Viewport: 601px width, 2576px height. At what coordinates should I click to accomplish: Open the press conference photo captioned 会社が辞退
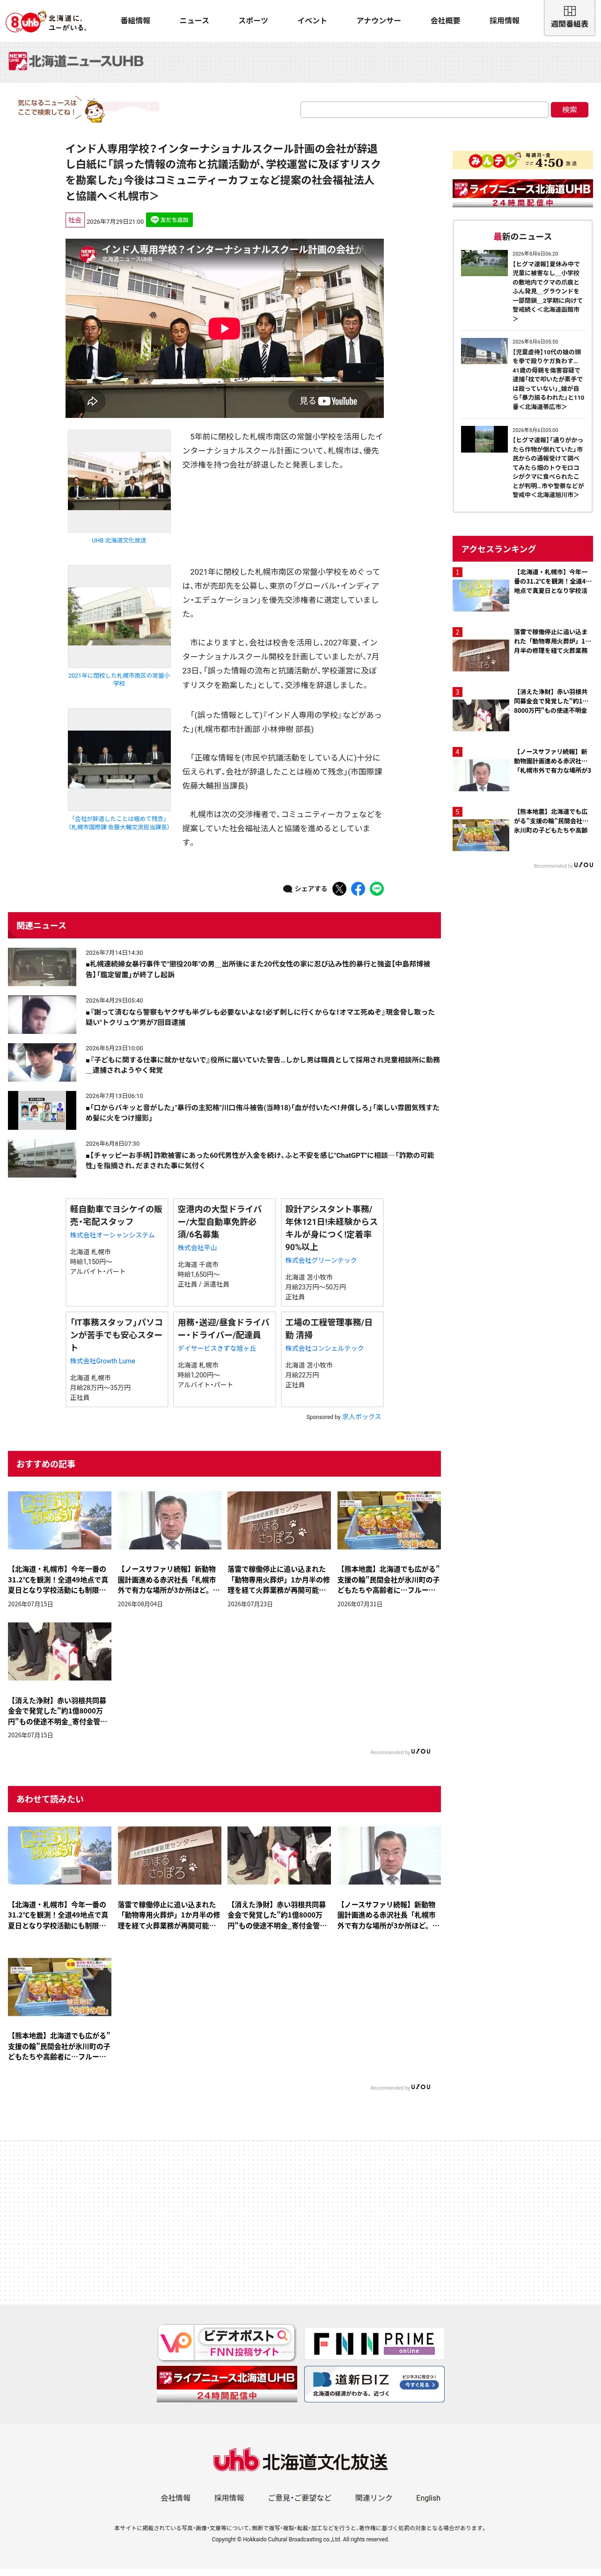[119, 760]
